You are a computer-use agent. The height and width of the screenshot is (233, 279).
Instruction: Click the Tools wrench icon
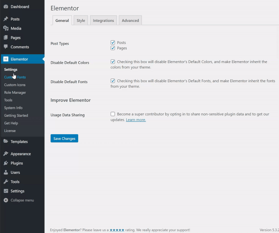point(6,181)
